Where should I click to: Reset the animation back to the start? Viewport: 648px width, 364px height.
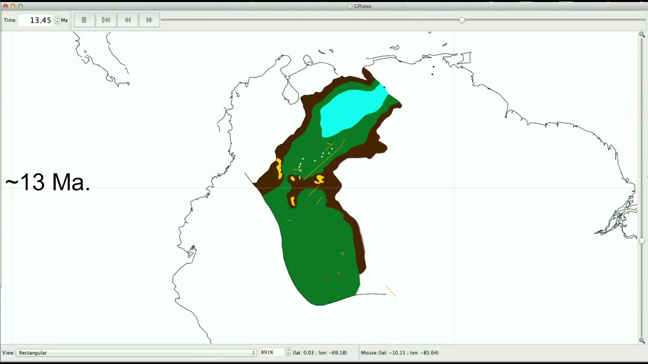coord(106,20)
